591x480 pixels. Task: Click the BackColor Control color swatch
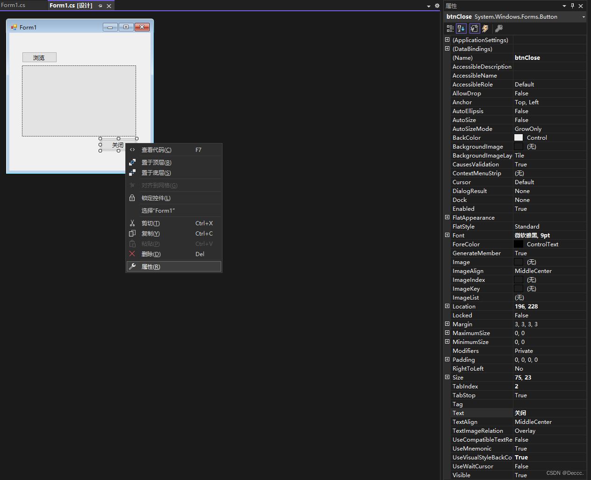(519, 137)
